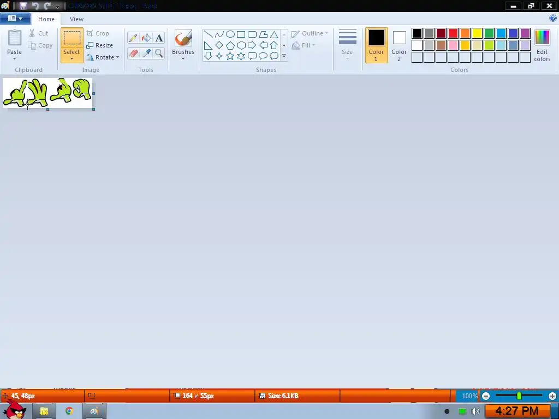The height and width of the screenshot is (419, 559).
Task: Choose the Polygon shape
Action: 263,34
